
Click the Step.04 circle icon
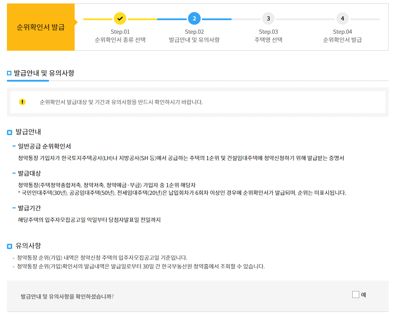(343, 18)
